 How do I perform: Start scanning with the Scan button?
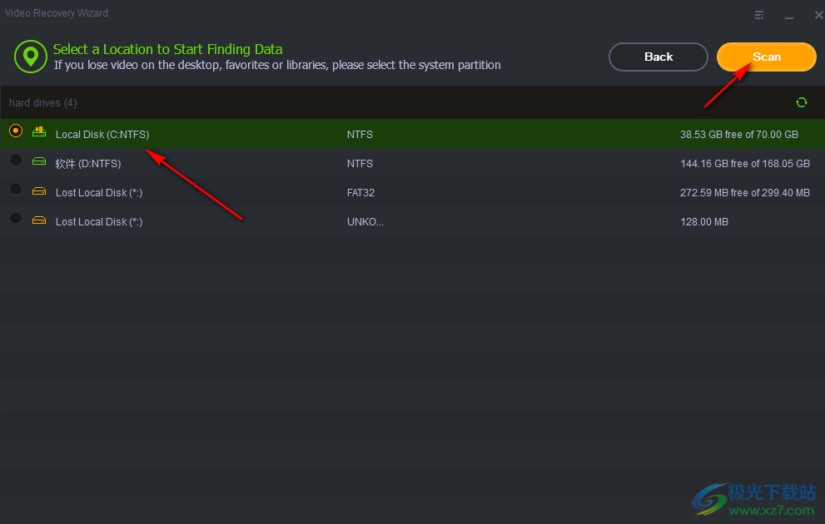[766, 57]
